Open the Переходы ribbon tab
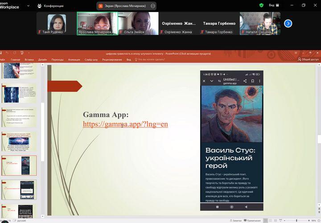 (58, 60)
